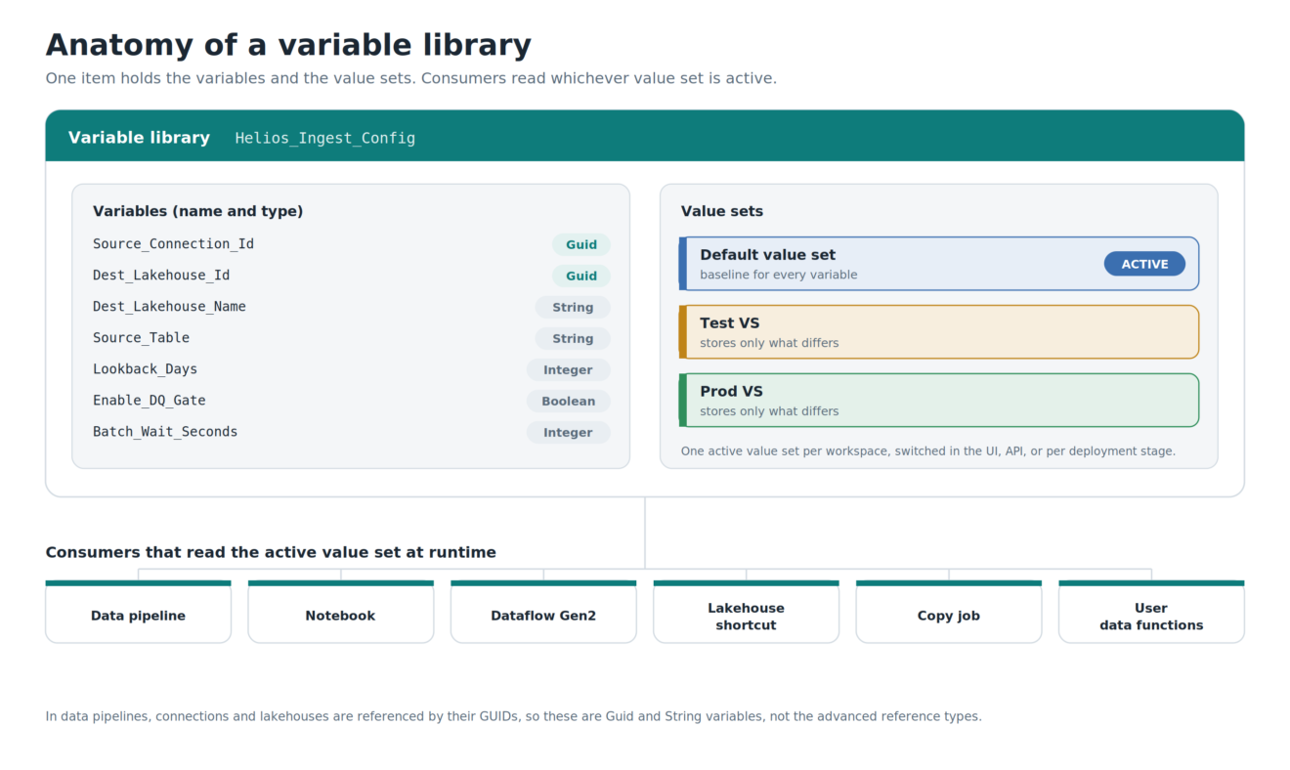Click the Anatomy of a variable library title
This screenshot has height=770, width=1290.
(288, 45)
